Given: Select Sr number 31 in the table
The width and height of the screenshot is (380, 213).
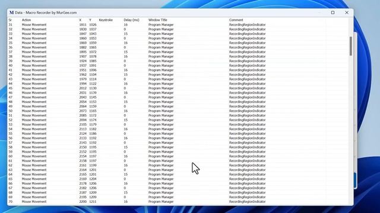Looking at the screenshot, I should pos(11,25).
